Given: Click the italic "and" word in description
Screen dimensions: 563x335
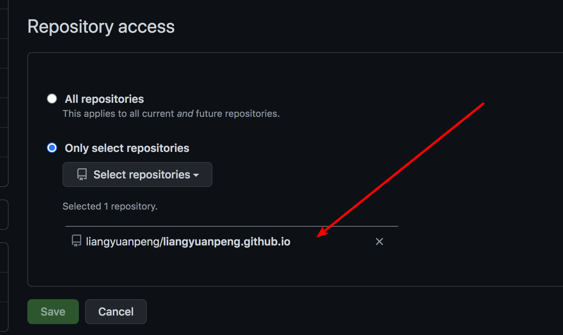Looking at the screenshot, I should tap(185, 113).
